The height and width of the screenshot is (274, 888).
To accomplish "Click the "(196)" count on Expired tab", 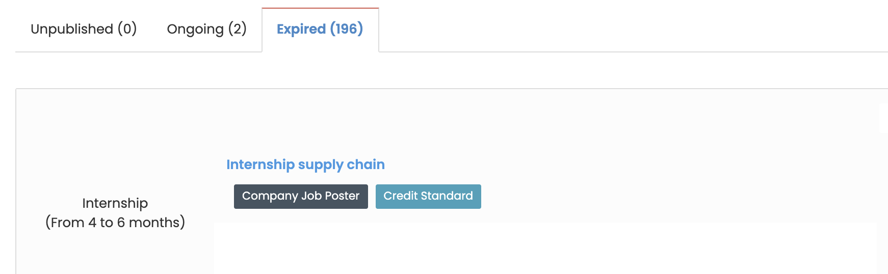I will pos(347,29).
